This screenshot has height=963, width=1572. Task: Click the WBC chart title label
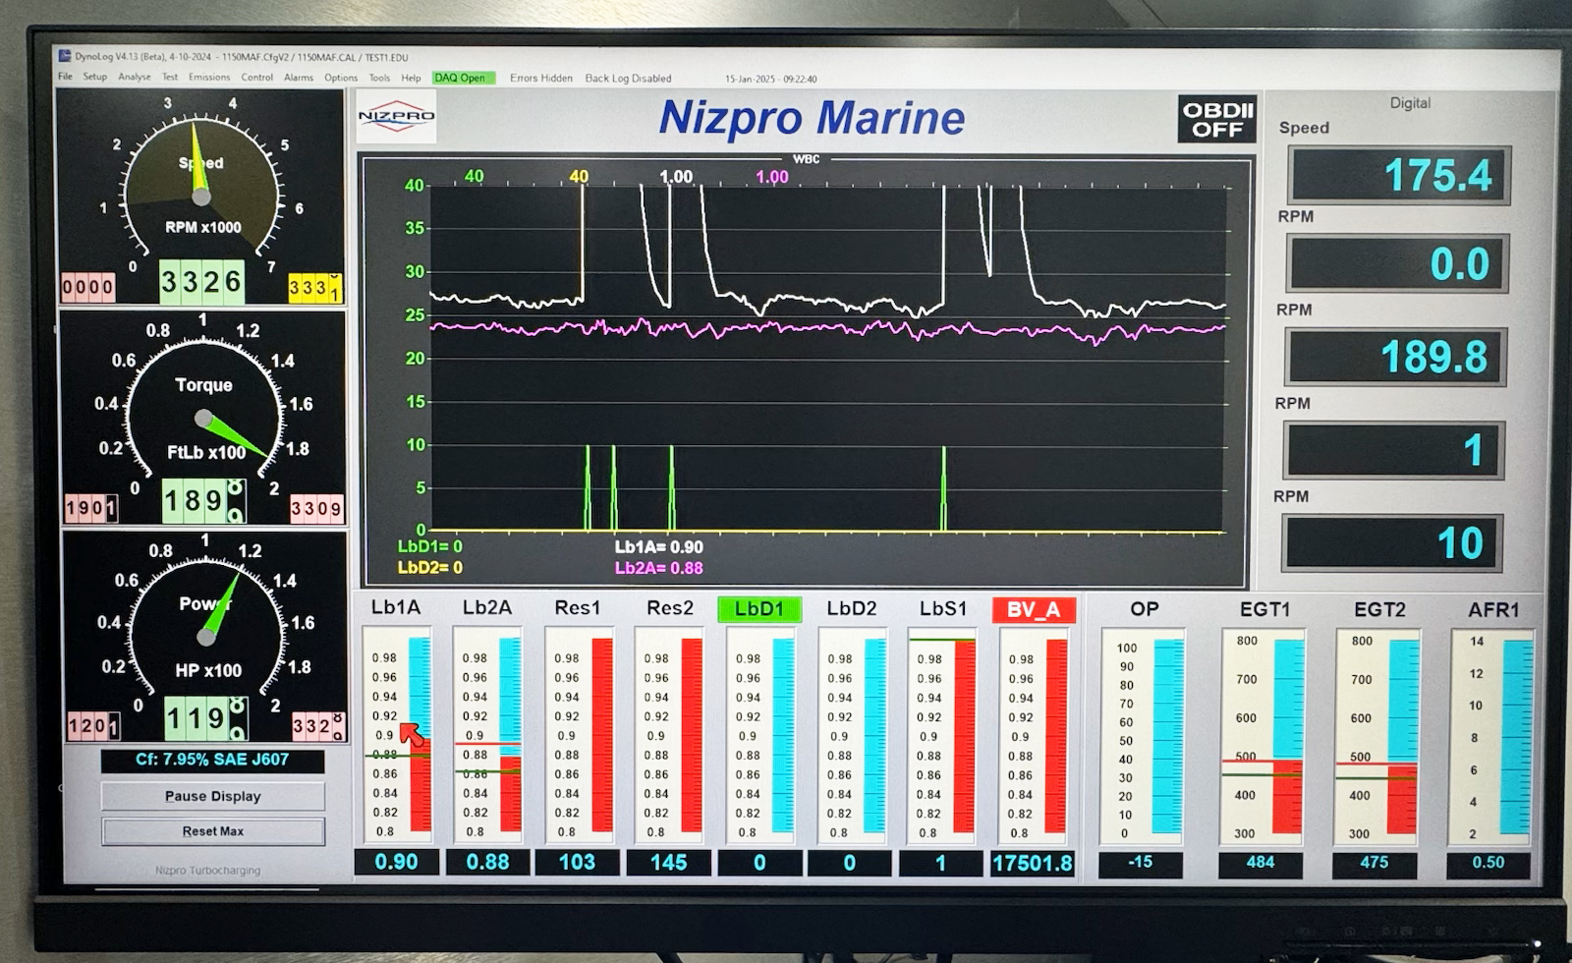(x=806, y=159)
